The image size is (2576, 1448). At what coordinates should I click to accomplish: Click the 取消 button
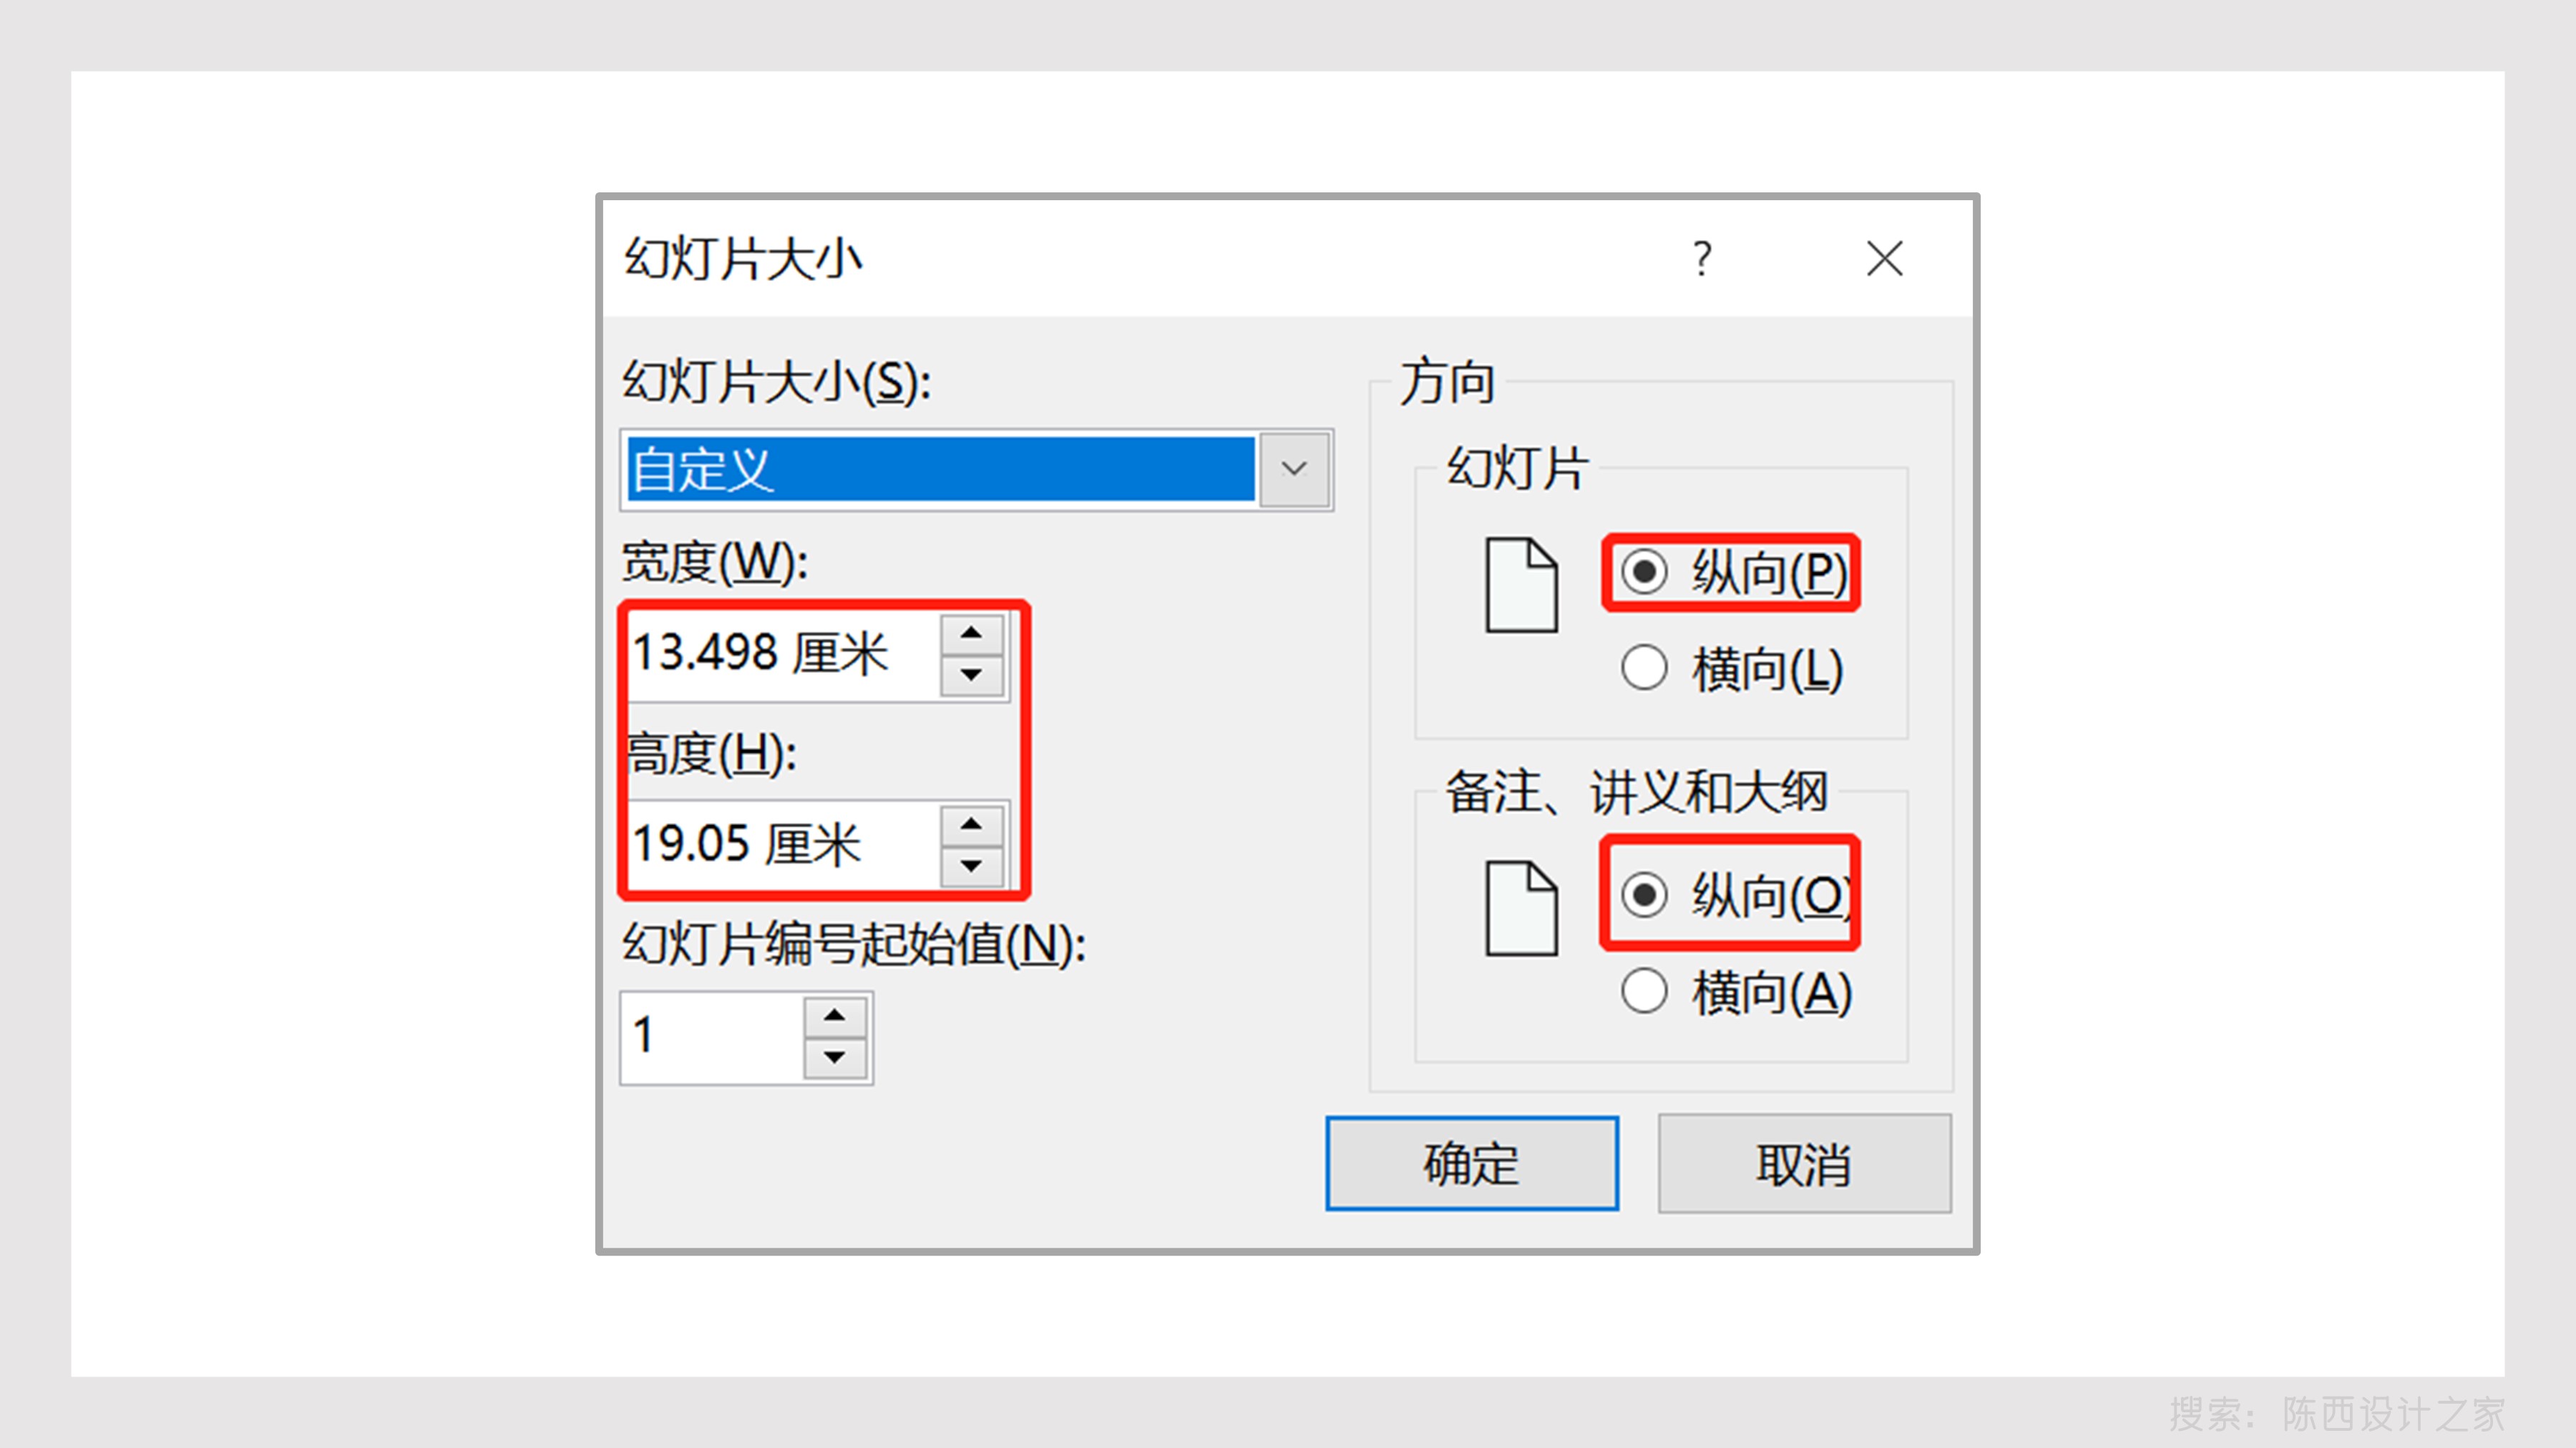click(x=1804, y=1163)
